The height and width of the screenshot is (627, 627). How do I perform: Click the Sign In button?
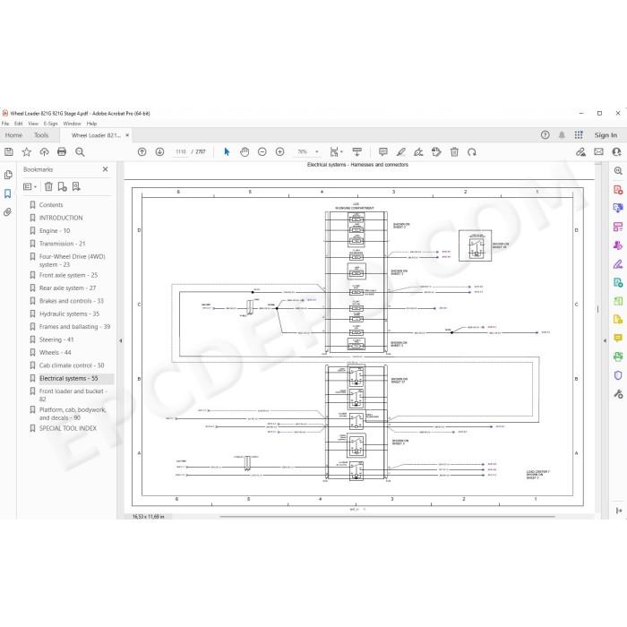[606, 135]
